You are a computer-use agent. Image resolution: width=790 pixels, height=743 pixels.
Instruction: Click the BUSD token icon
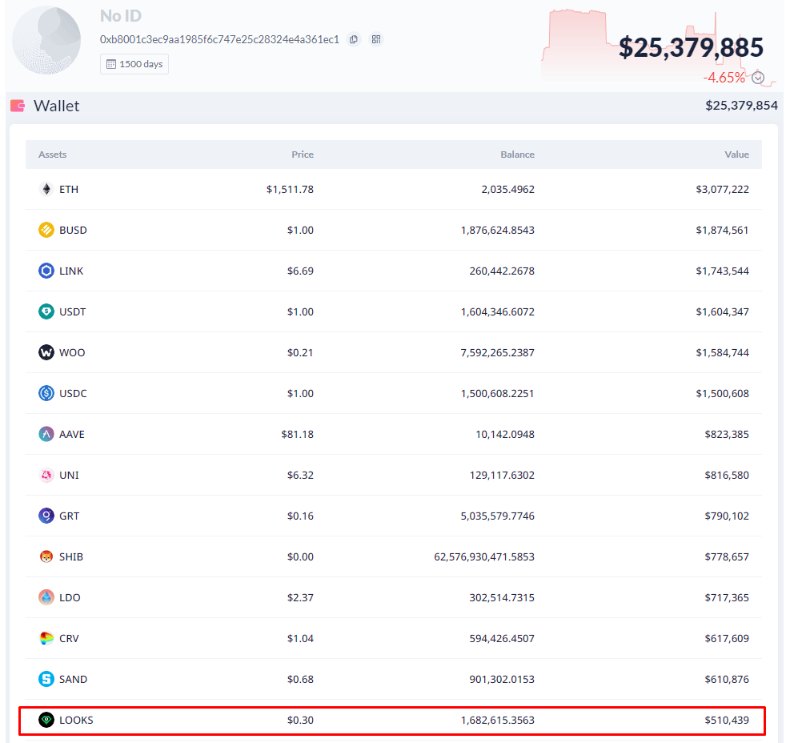coord(46,230)
